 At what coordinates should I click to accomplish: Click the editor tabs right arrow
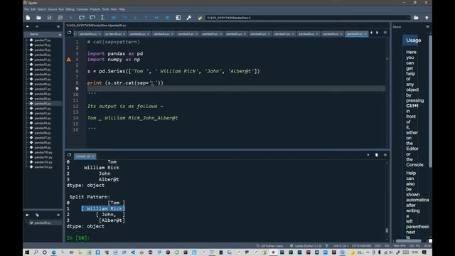point(377,33)
